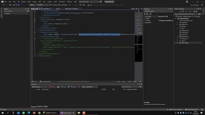The image size is (205, 115).
Task: Click the filter icon in Error List toolbar
Action: (79, 87)
